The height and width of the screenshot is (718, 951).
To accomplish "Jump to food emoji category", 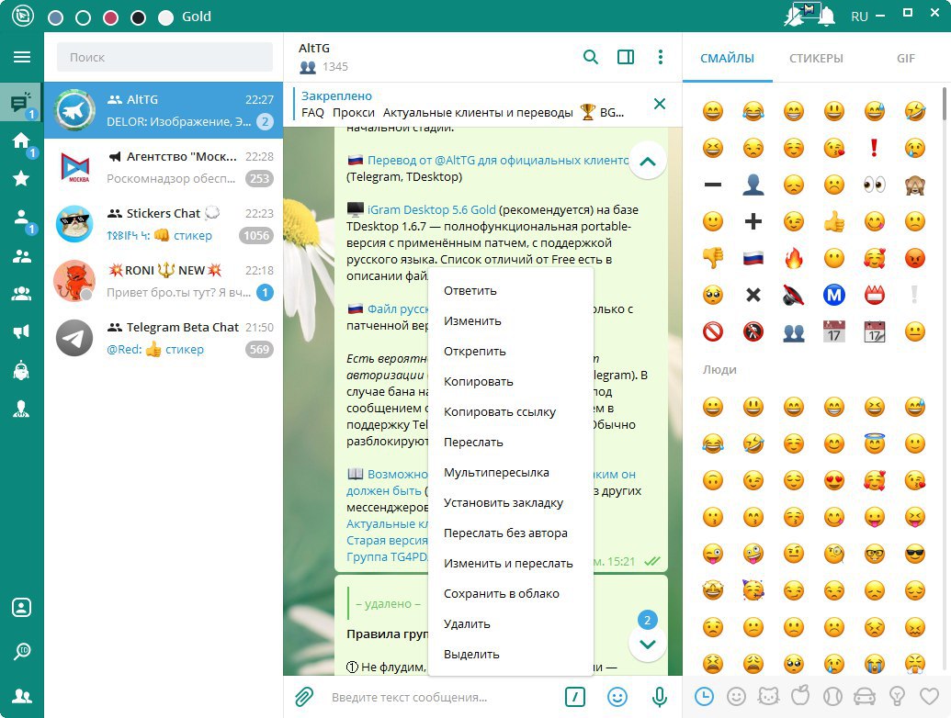I will 800,697.
